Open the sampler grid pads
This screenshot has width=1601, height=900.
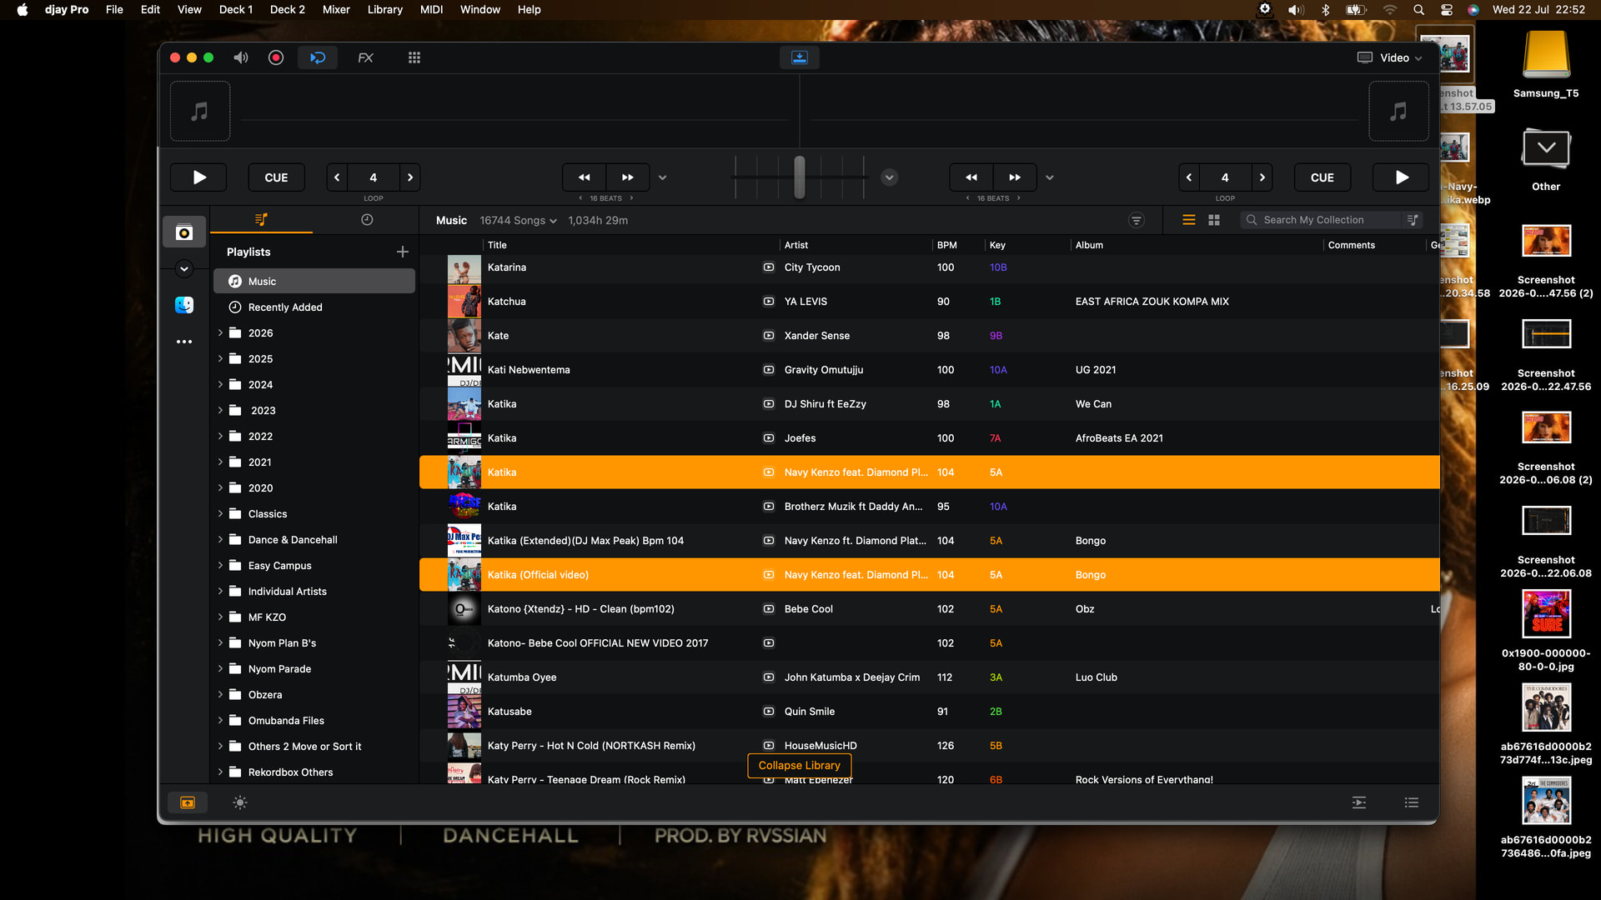[x=414, y=57]
